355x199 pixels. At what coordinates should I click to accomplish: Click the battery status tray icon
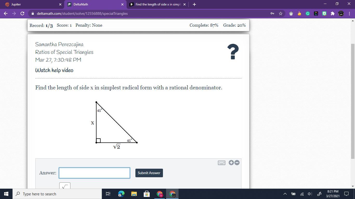[x=293, y=194]
